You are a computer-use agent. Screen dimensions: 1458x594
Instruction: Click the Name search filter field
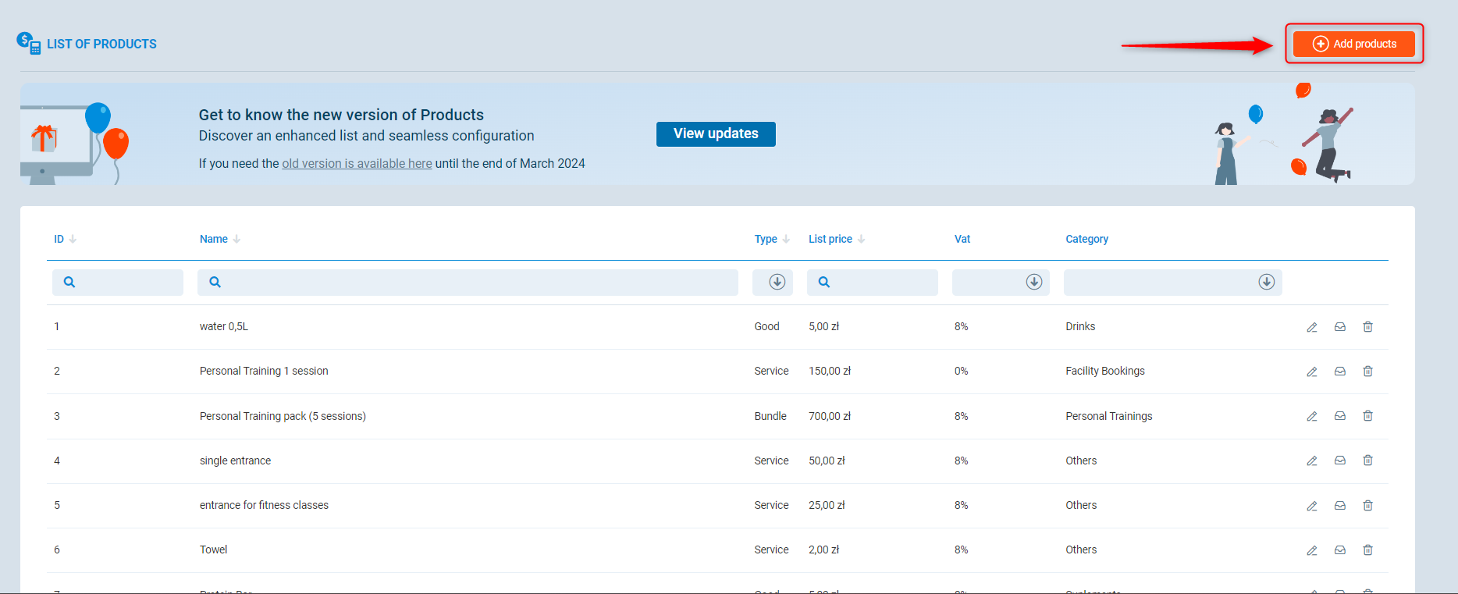point(468,283)
